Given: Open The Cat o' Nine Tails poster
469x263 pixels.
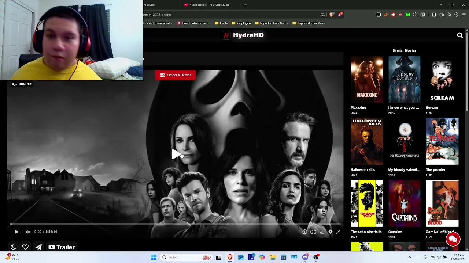Looking at the screenshot, I should 367,203.
